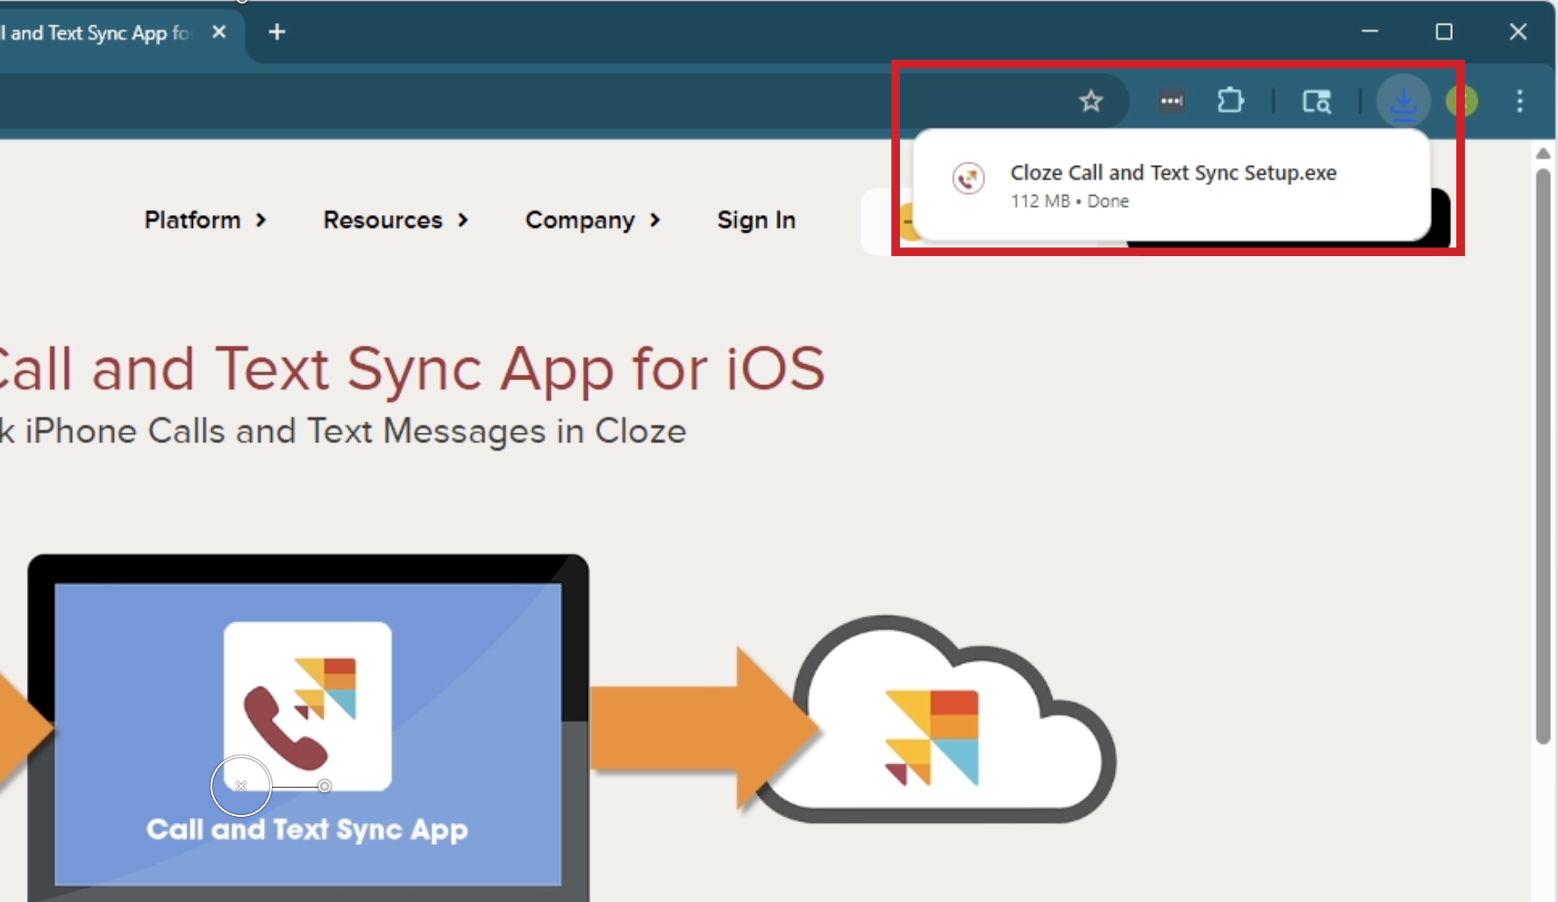
Task: Click the scrollbar up arrow
Action: pos(1543,154)
